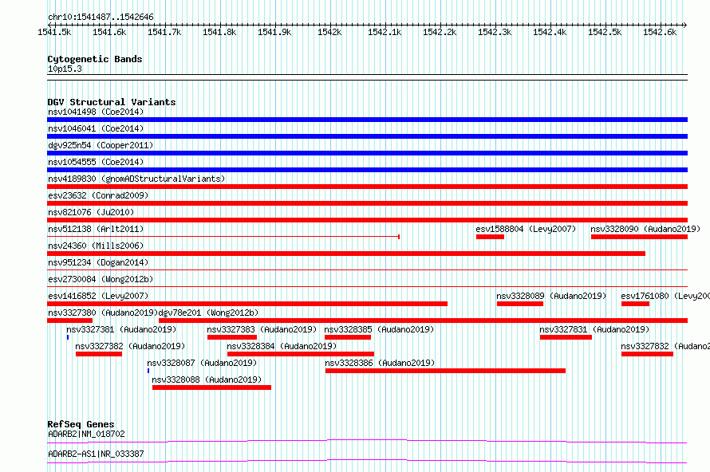
Task: Click the 1542.6k ruler tick label
Action: tap(659, 32)
